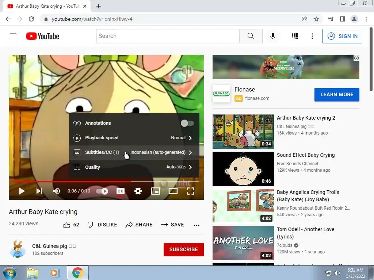Viewport: 374px width, 280px height.
Task: Open the media control icon in toolbar
Action: 331,19
